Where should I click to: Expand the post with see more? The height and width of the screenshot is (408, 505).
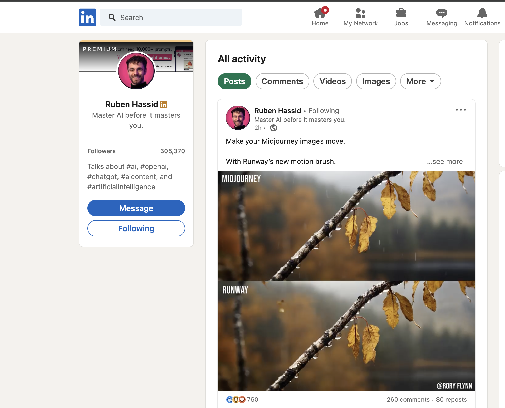click(x=445, y=161)
